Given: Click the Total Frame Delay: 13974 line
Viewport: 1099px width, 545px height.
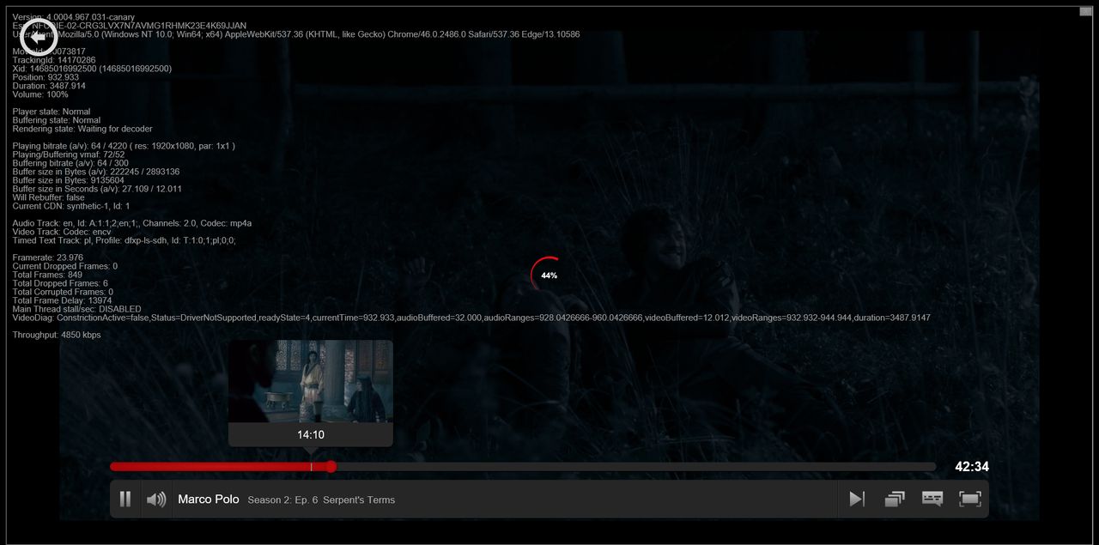Looking at the screenshot, I should click(63, 300).
